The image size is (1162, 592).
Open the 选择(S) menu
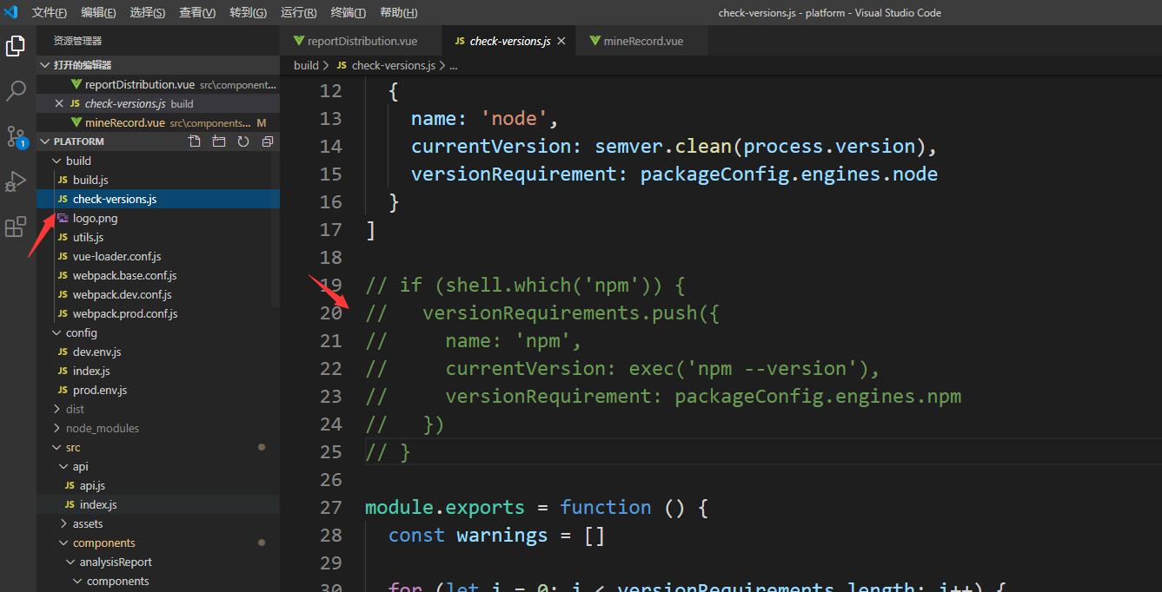148,13
